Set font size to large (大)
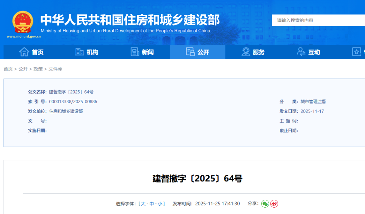 (x=143, y=204)
